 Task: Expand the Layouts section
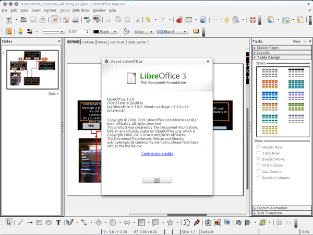282,53
